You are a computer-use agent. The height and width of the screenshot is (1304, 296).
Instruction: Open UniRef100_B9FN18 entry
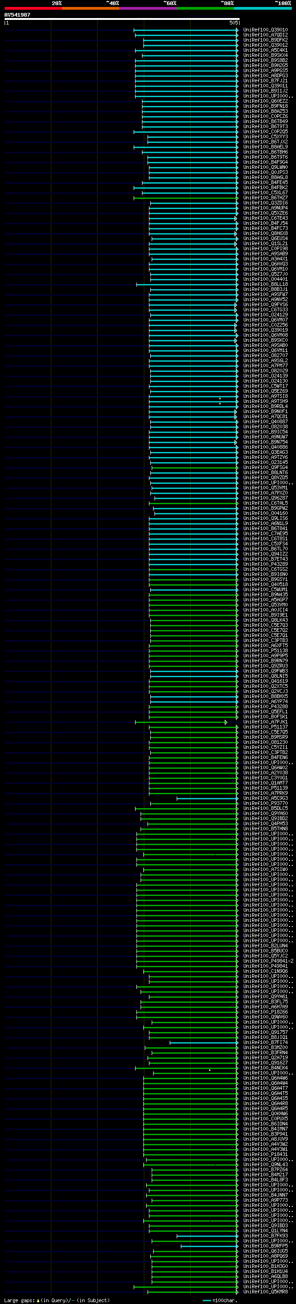coord(265,106)
